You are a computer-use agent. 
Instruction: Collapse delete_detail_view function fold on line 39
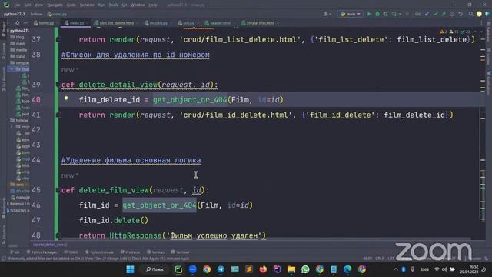58,85
